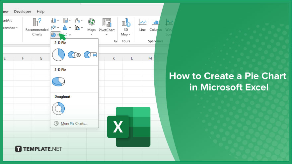
Task: Select column header K
Action: coord(113,58)
